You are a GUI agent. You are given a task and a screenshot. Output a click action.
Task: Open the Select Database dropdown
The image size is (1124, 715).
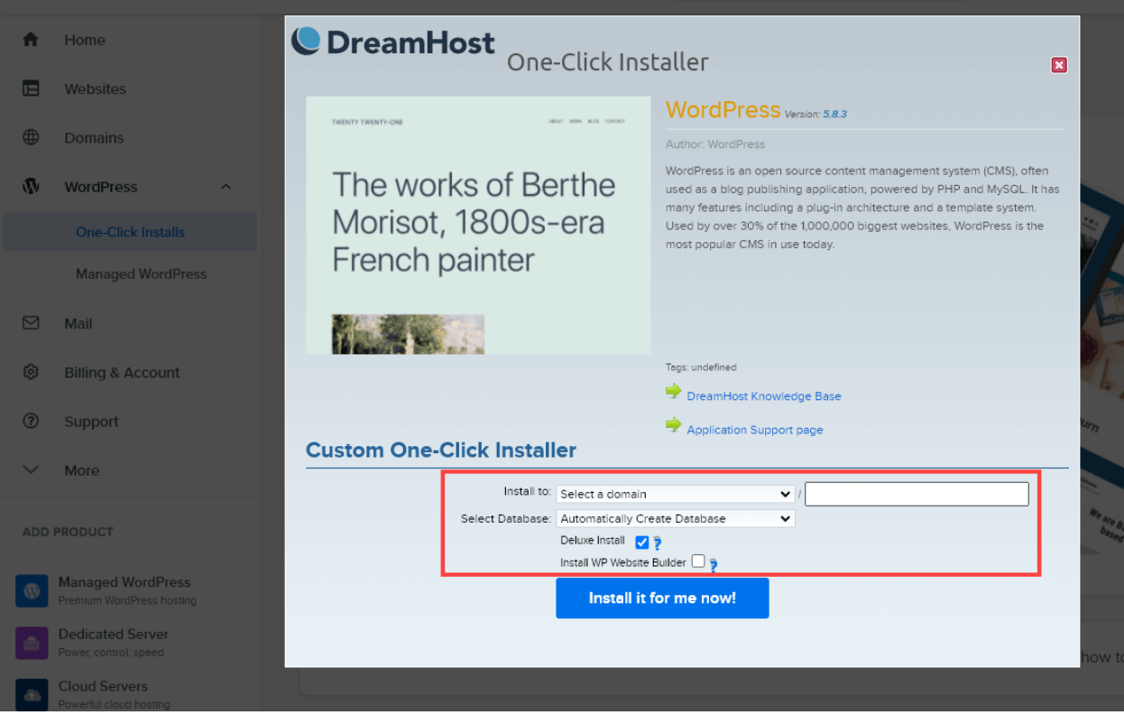[675, 518]
